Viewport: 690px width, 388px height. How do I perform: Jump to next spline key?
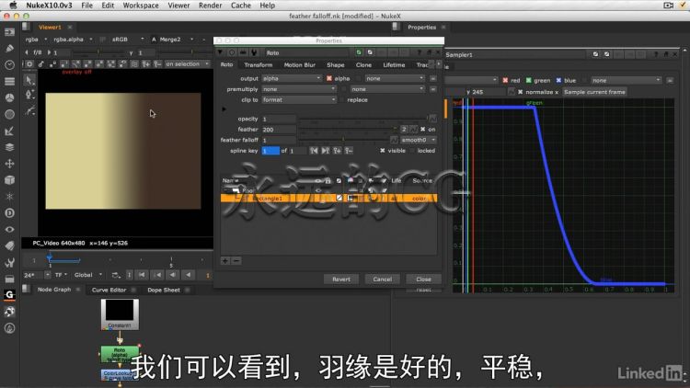pyautogui.click(x=325, y=151)
